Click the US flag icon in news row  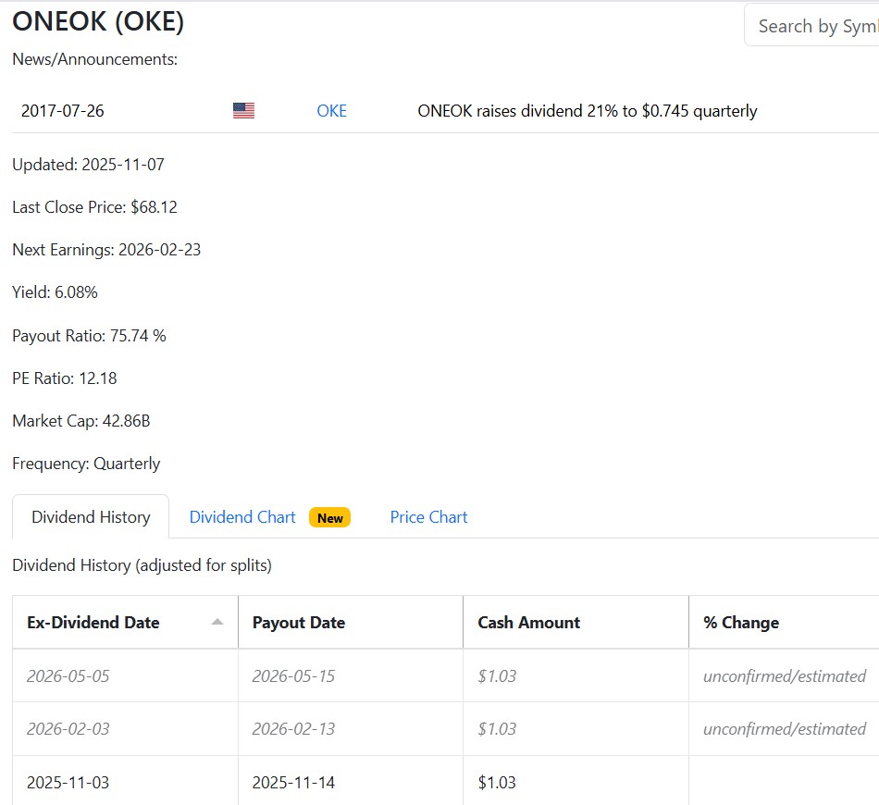[243, 111]
